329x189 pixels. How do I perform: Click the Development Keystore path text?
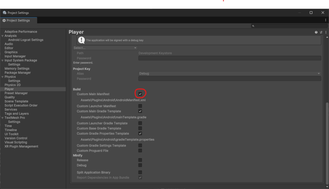pyautogui.click(x=155, y=53)
